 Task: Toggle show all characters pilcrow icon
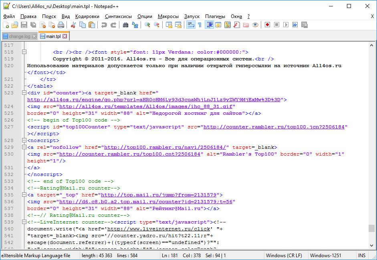pos(200,25)
